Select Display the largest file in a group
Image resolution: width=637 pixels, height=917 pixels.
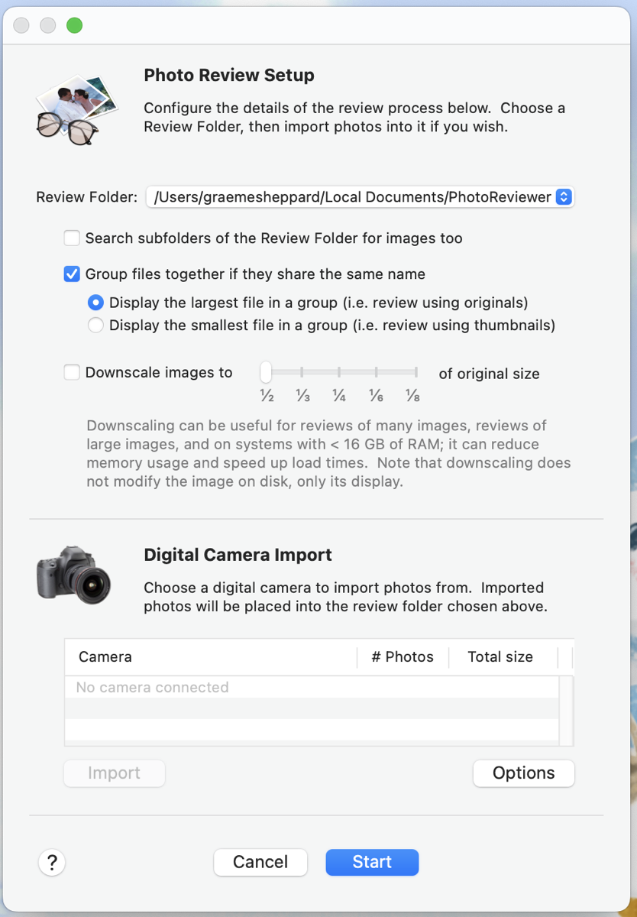click(x=95, y=303)
